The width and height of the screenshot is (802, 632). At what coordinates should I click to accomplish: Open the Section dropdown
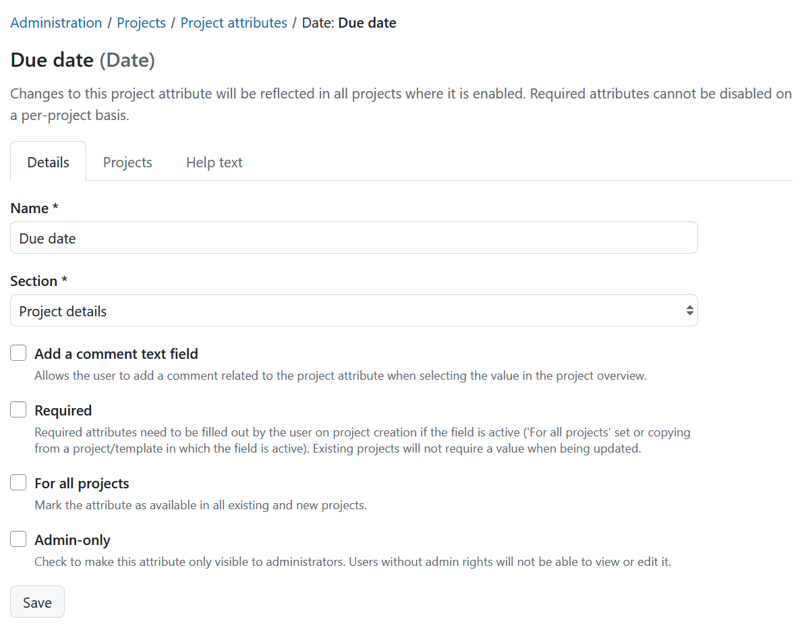(x=353, y=311)
